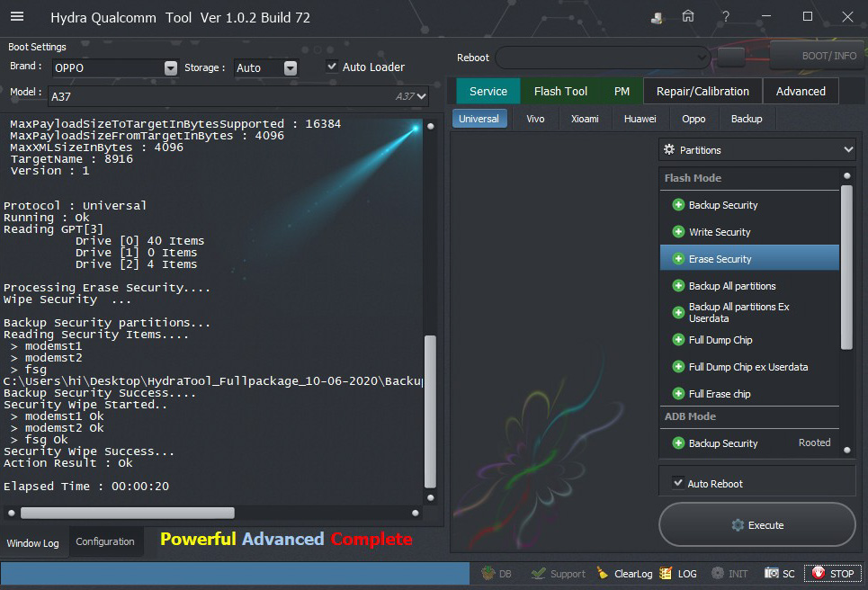
Task: Click the Flash Mode list scrollbar thumb
Action: [846, 268]
